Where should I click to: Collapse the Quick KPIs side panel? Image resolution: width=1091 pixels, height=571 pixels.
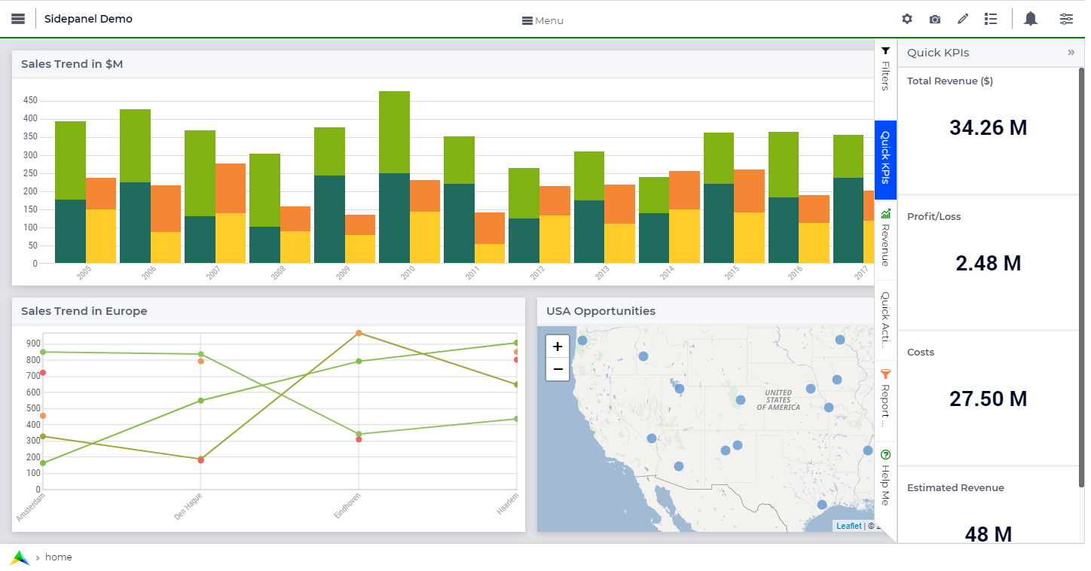(x=1071, y=52)
